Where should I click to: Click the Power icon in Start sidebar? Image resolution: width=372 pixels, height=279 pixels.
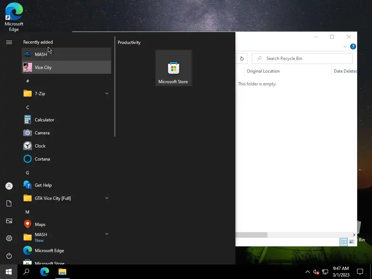tap(9, 256)
